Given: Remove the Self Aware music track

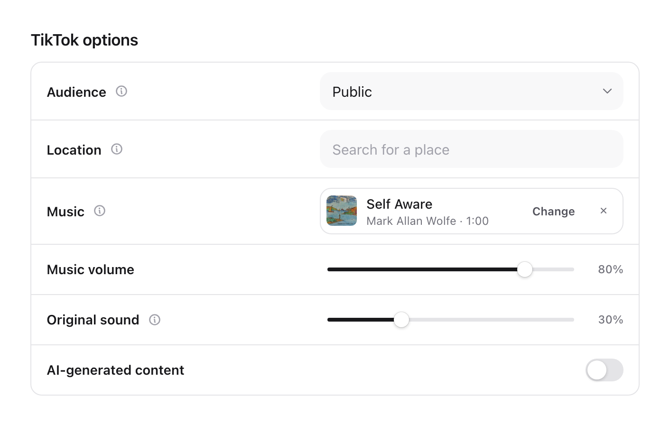Looking at the screenshot, I should 604,211.
